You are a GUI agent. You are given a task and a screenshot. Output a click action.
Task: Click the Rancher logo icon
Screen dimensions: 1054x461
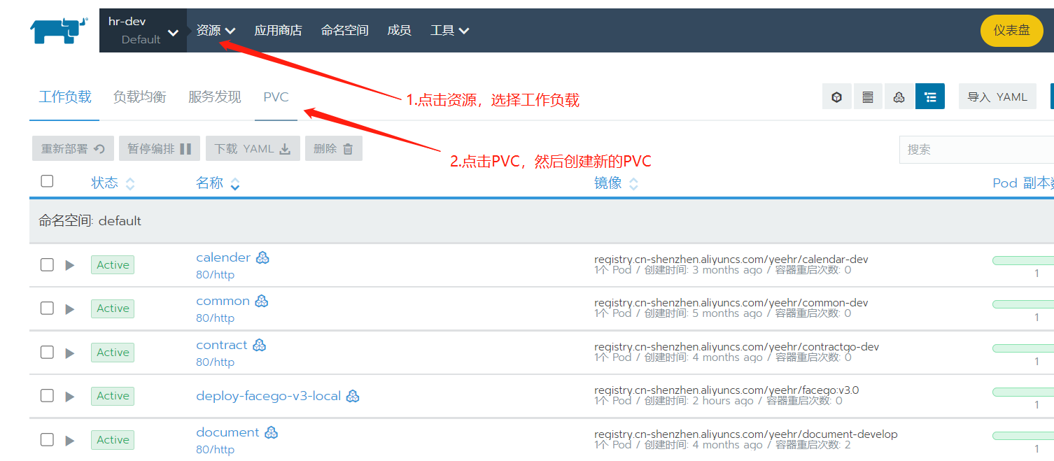tap(59, 31)
